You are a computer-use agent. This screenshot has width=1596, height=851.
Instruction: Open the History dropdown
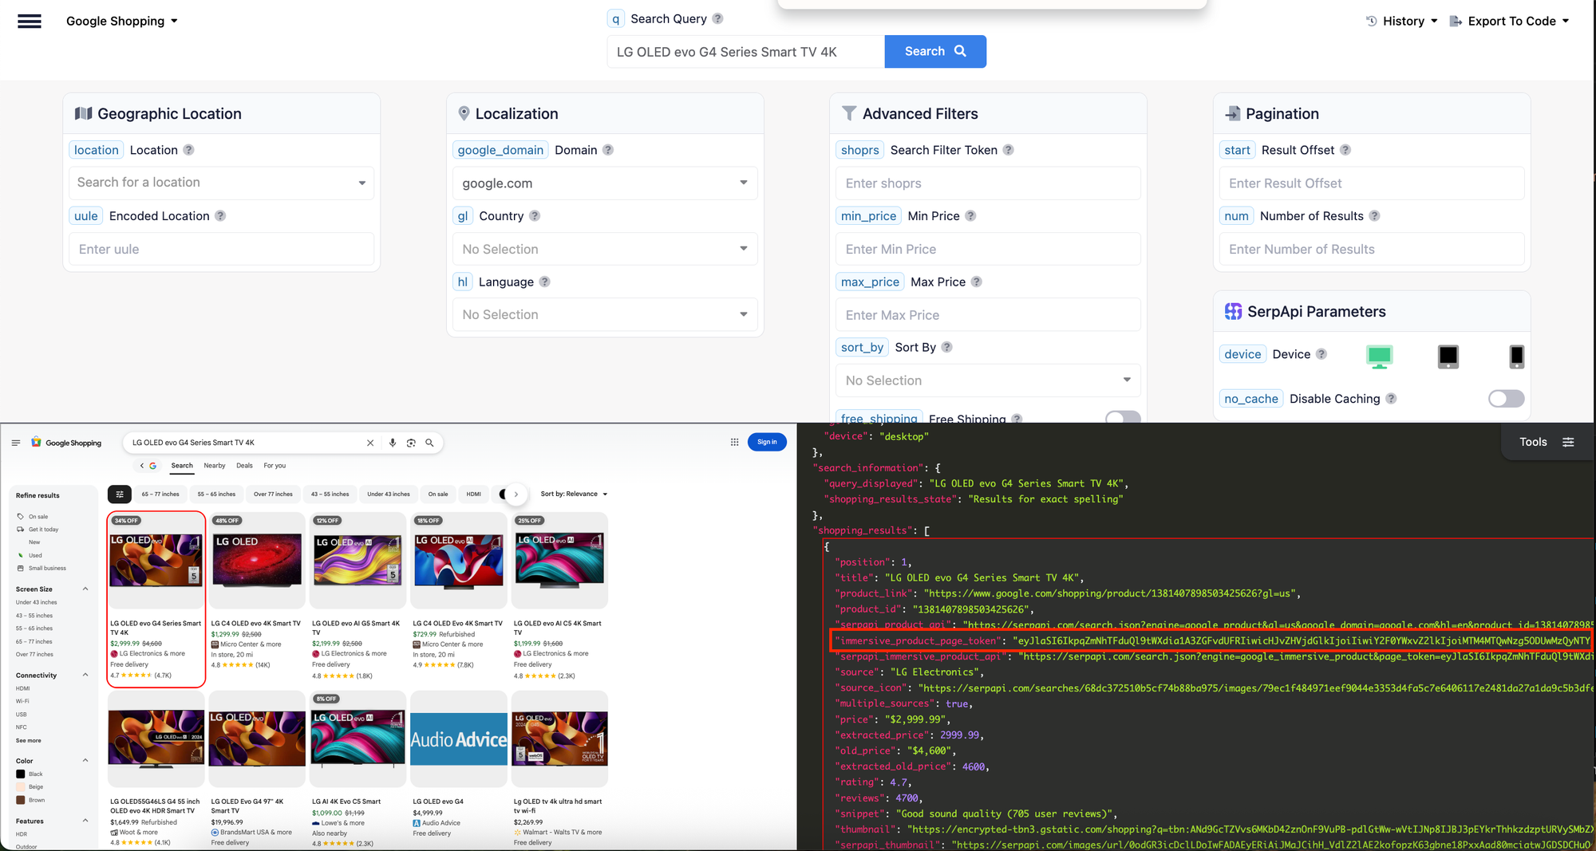[1402, 22]
